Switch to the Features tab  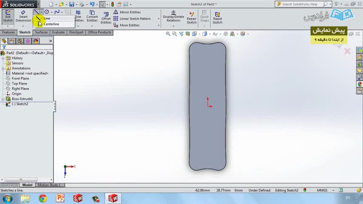click(x=9, y=32)
